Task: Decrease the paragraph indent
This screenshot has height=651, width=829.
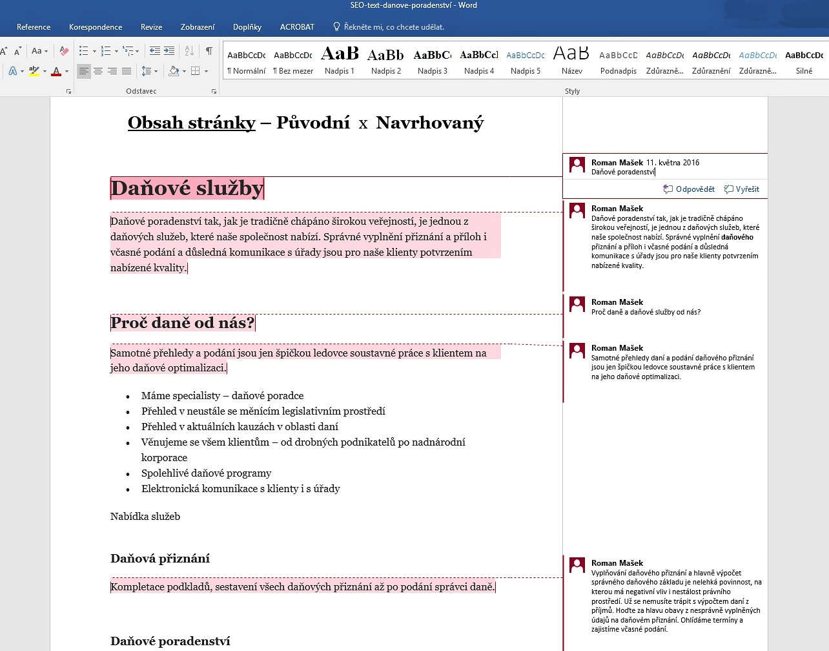Action: (x=155, y=51)
